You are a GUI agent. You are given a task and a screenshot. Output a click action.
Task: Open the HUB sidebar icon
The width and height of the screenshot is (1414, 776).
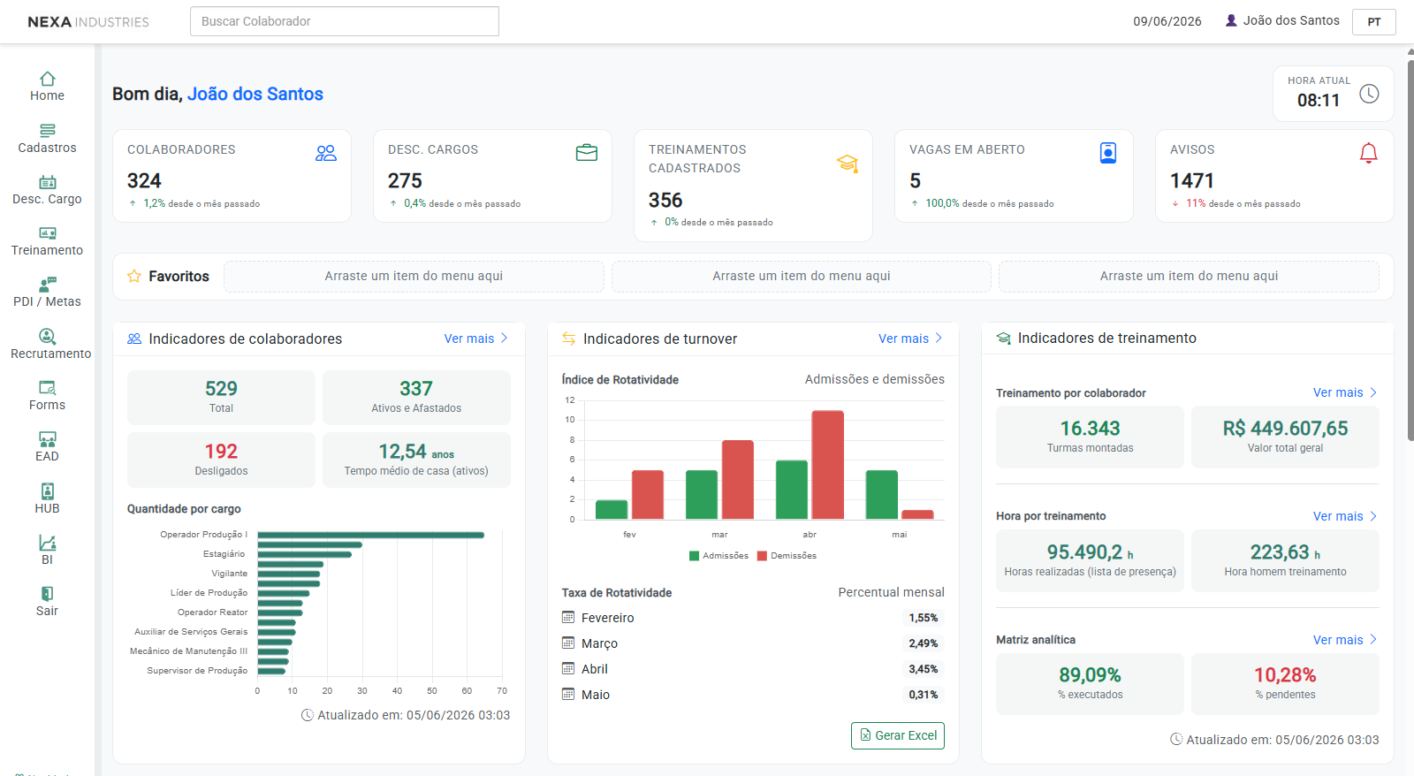point(48,491)
